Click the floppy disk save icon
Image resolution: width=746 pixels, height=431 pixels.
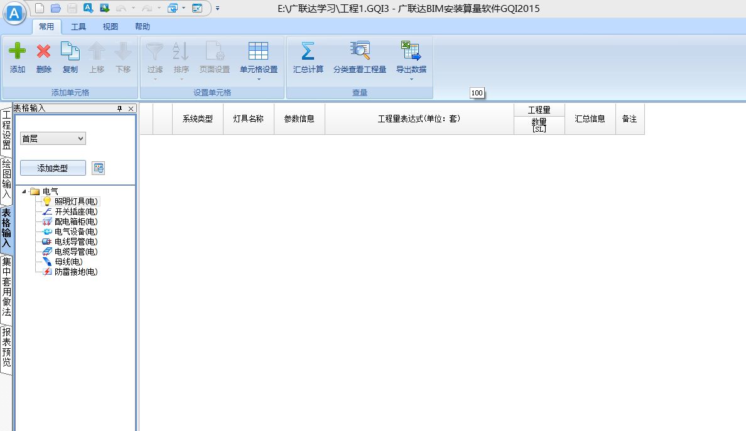tap(72, 8)
